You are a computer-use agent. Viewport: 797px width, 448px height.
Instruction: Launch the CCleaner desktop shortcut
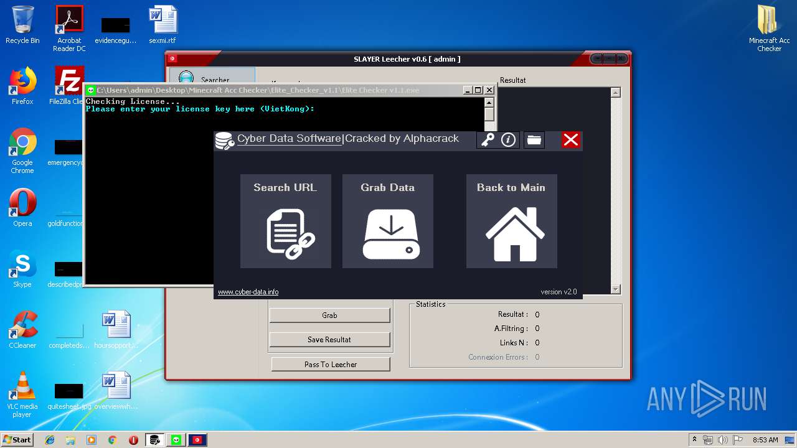(x=22, y=330)
